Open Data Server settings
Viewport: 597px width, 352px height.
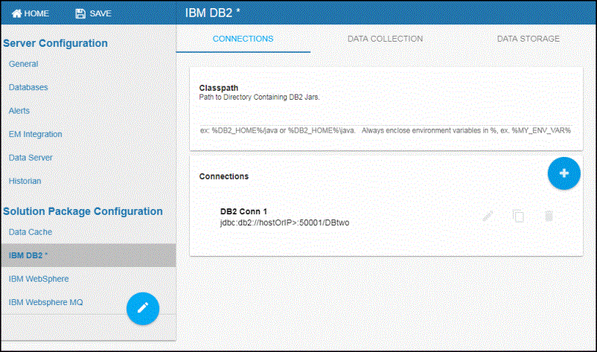pyautogui.click(x=31, y=158)
